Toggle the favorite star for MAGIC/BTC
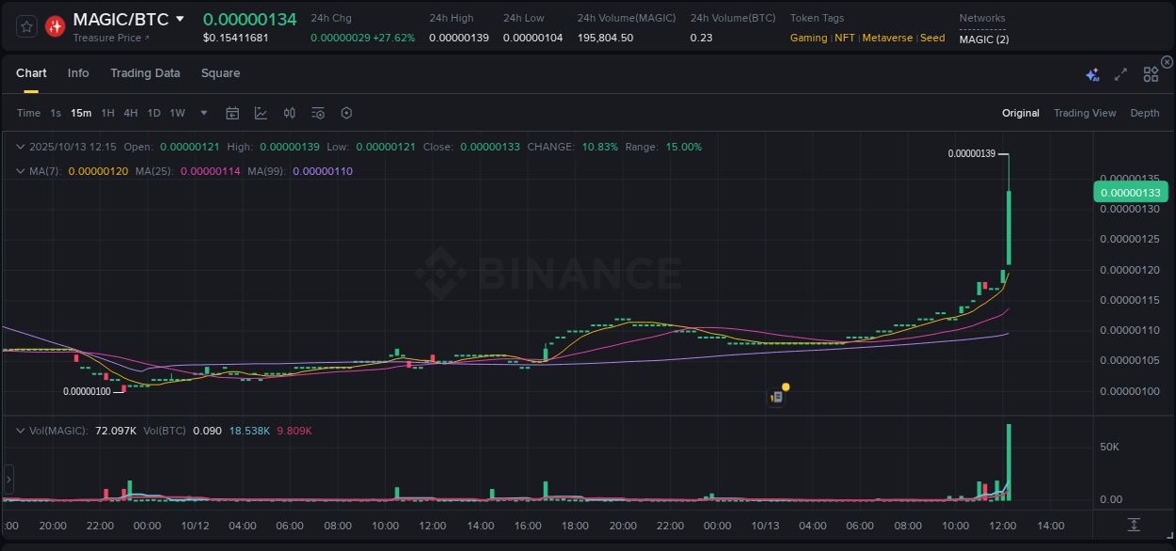Image resolution: width=1176 pixels, height=551 pixels. click(x=25, y=26)
